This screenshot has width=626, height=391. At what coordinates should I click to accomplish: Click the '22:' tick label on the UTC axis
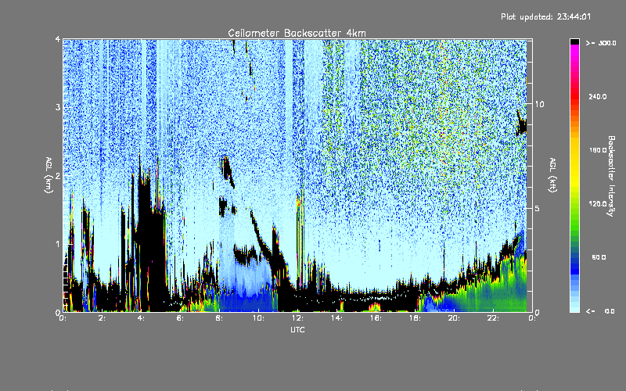(493, 318)
